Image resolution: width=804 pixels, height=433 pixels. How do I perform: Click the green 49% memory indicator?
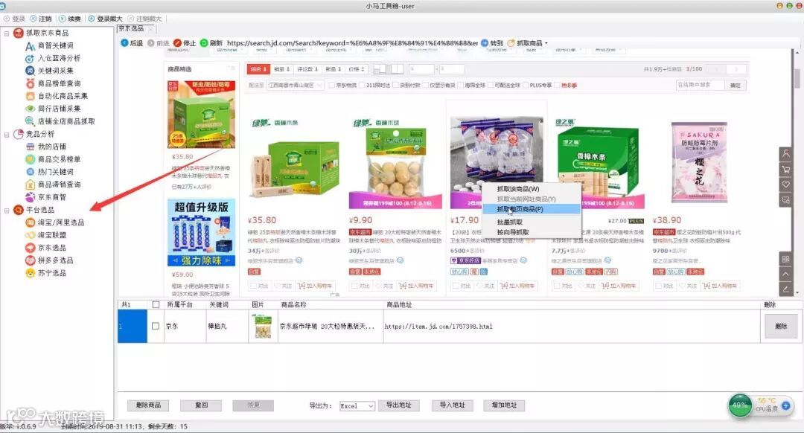point(740,405)
